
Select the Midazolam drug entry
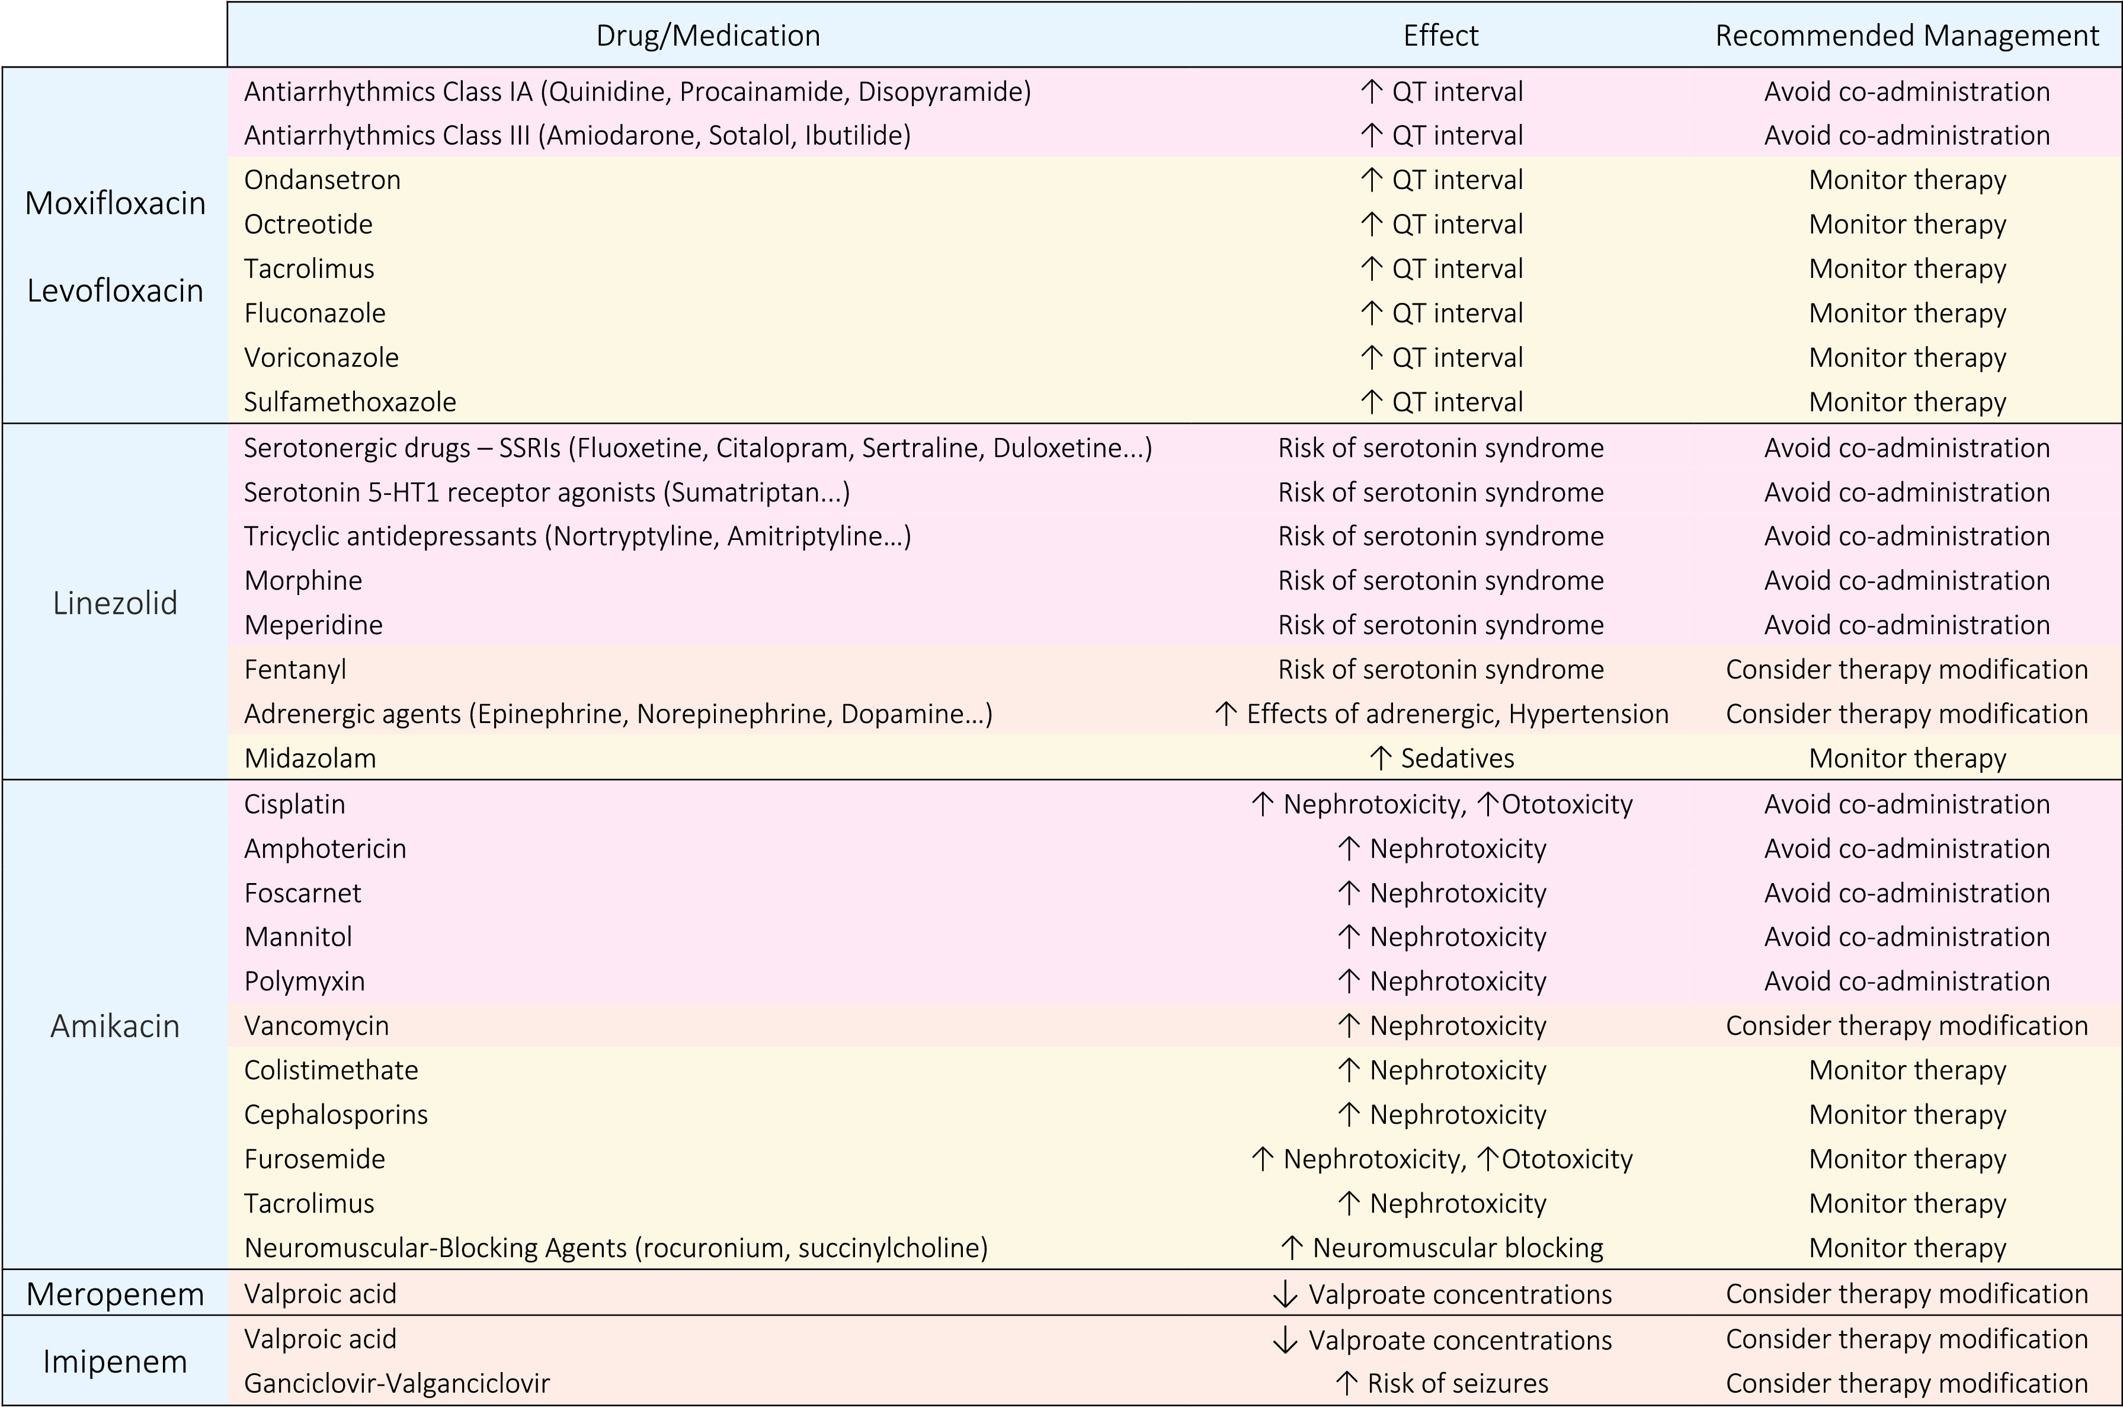[309, 758]
